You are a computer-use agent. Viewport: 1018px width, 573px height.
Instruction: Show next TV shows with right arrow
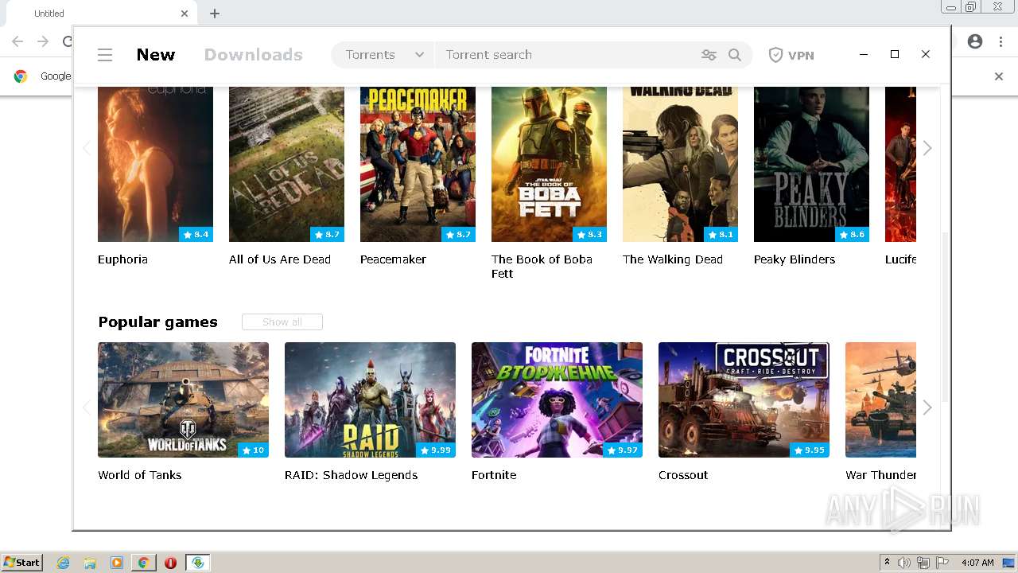point(927,148)
